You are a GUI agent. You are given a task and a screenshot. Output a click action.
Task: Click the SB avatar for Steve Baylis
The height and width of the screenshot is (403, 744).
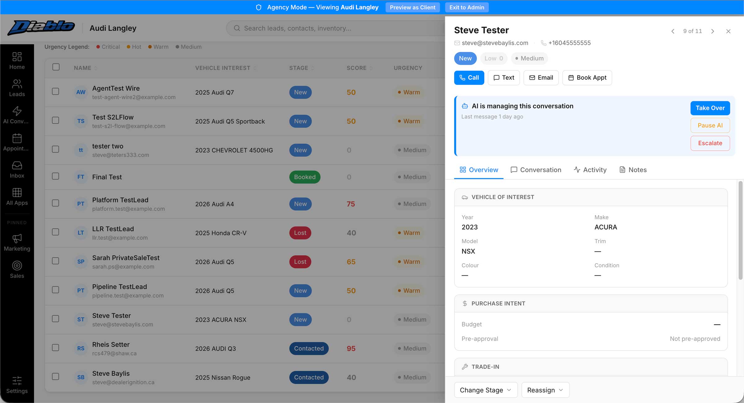(81, 377)
